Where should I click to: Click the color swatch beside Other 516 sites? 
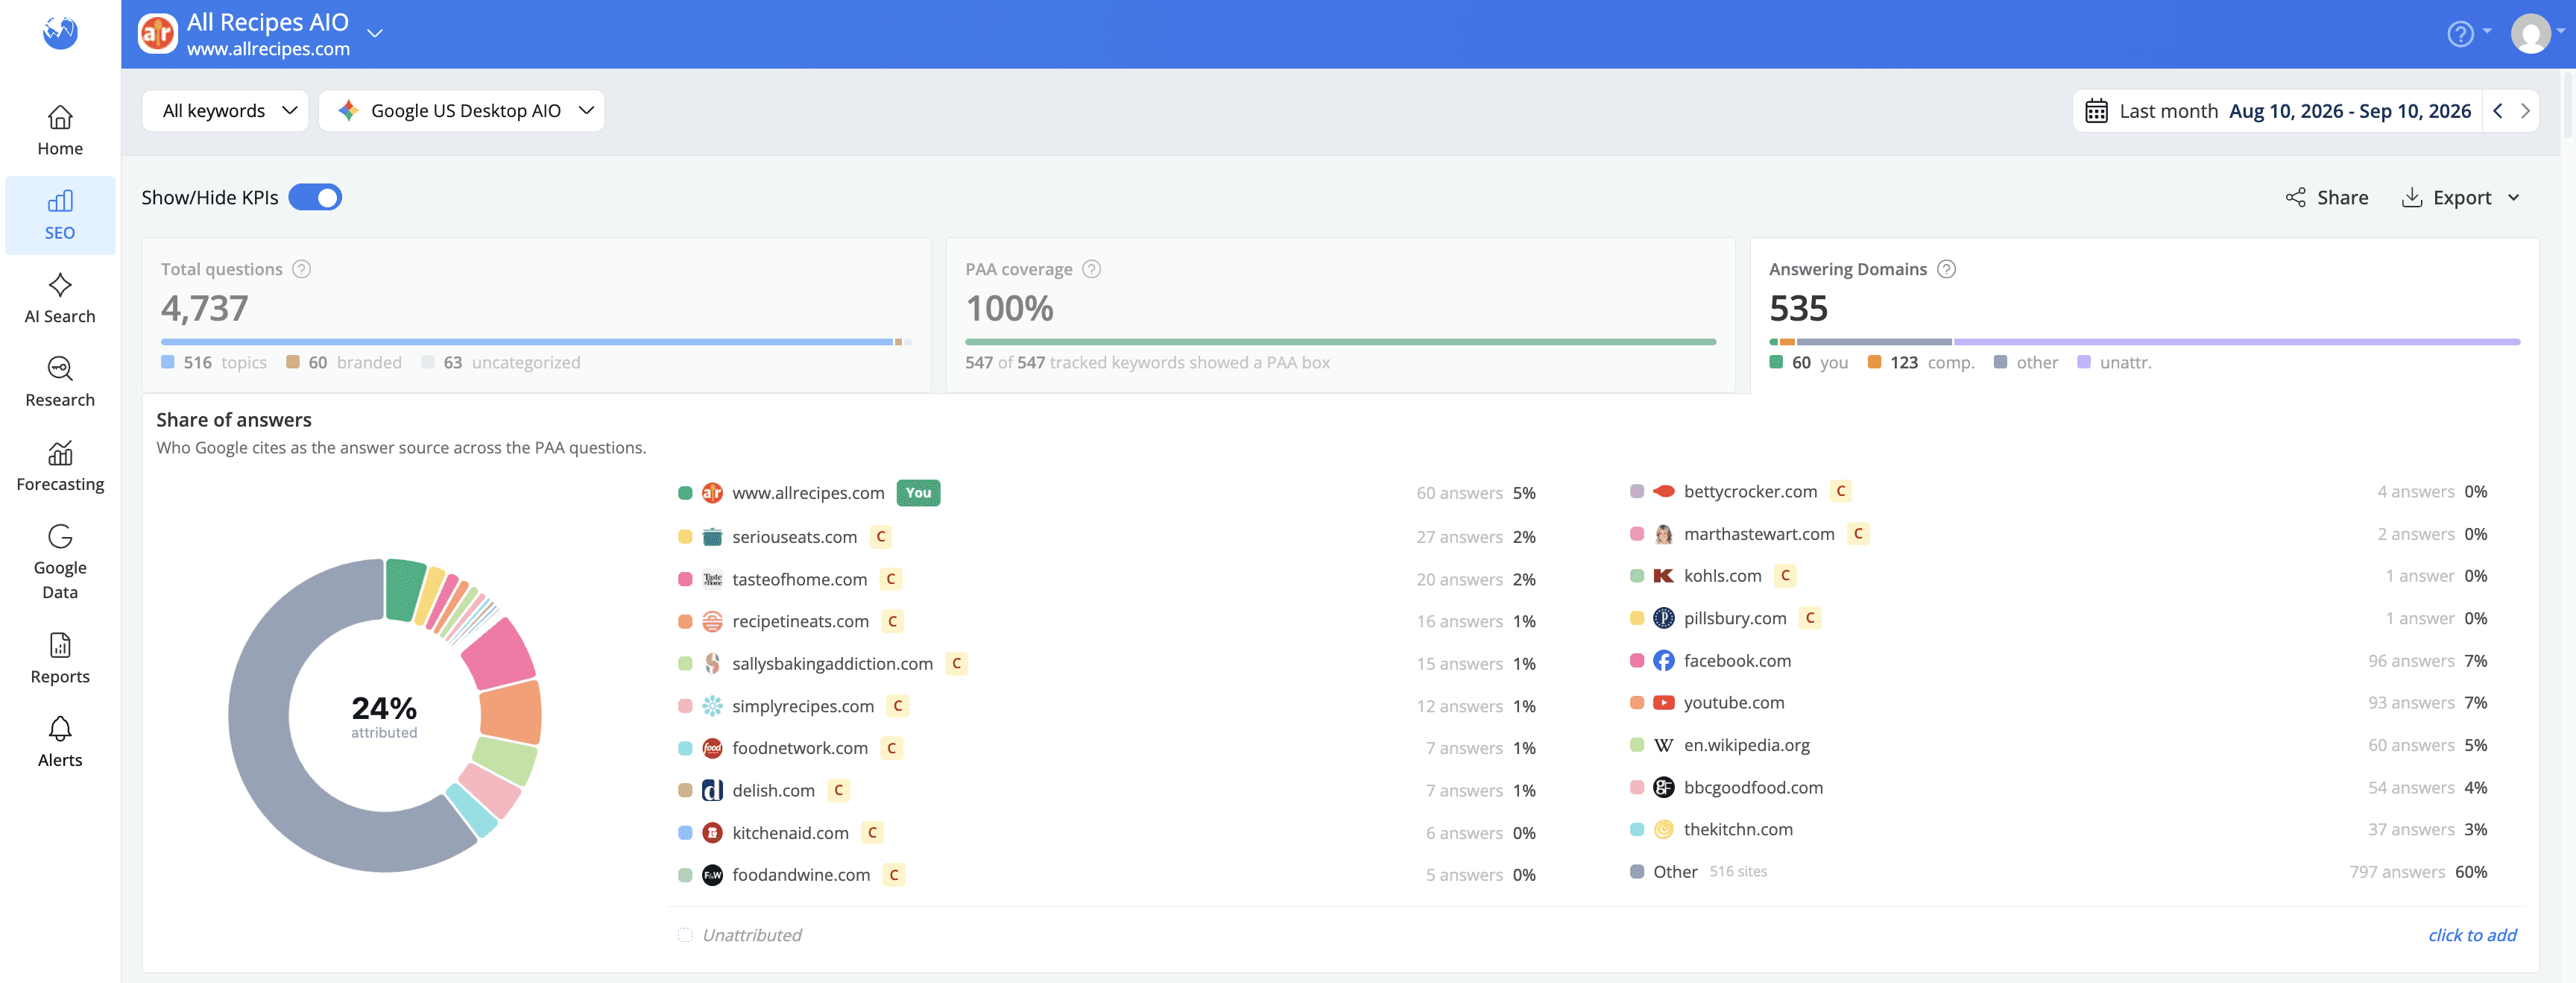1637,872
